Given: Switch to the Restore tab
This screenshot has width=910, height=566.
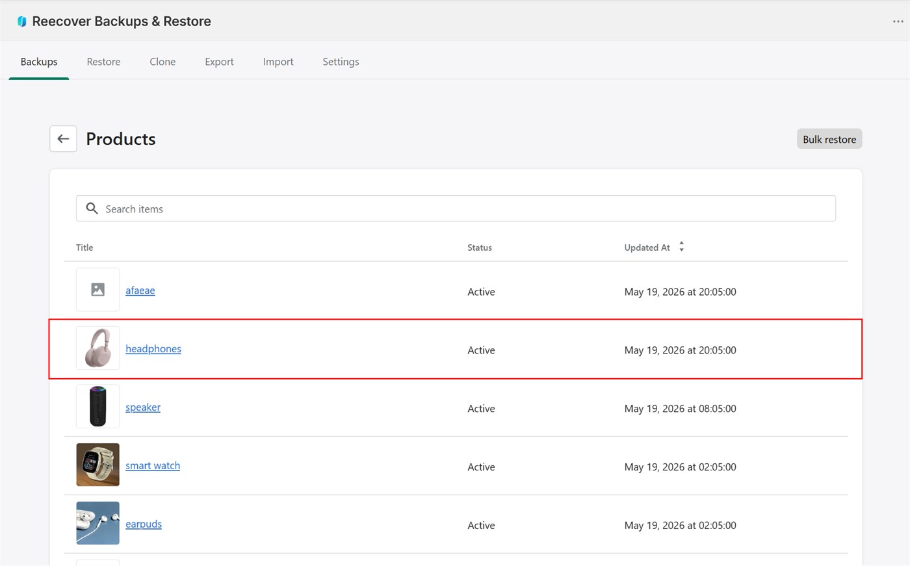Looking at the screenshot, I should click(x=103, y=62).
